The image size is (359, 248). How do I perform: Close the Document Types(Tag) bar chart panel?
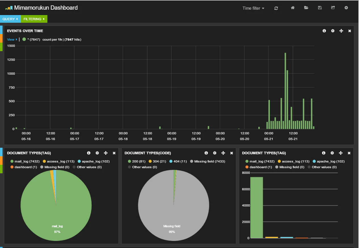tap(349, 153)
